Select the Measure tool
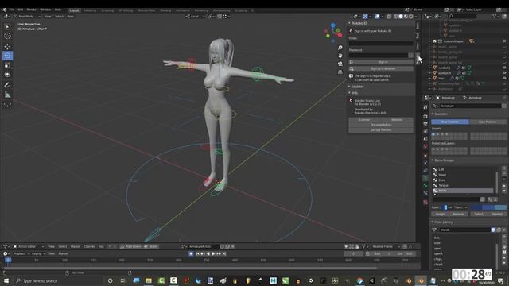Image resolution: width=509 pixels, height=286 pixels. (7, 95)
